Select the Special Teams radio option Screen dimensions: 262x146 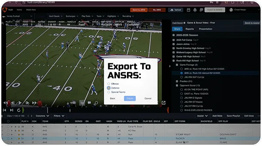[109, 92]
